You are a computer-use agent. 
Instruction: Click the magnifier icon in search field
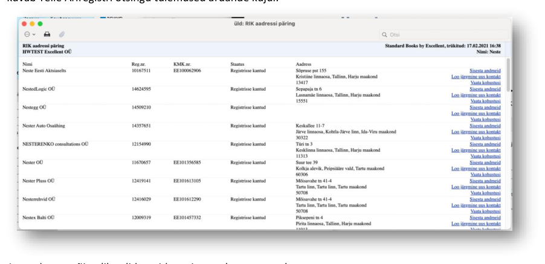pos(384,35)
